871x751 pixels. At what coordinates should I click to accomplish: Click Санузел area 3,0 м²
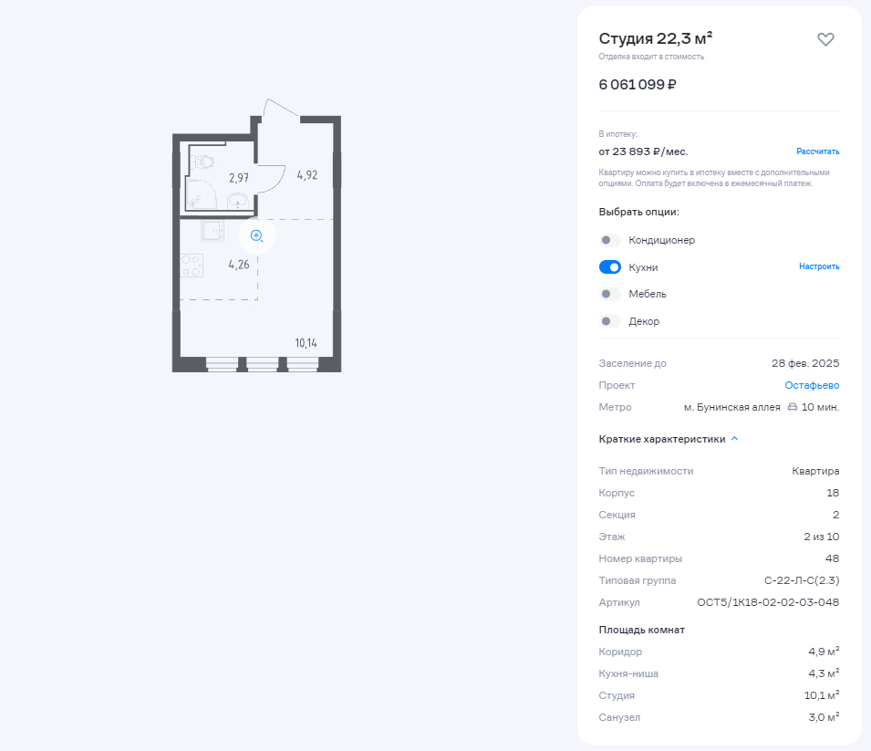[824, 717]
